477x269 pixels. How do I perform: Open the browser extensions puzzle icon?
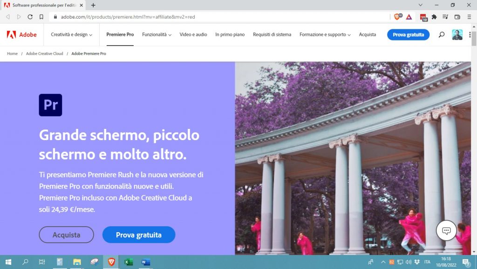(x=435, y=17)
